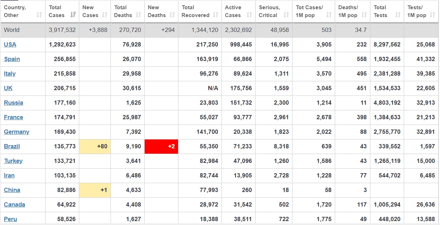Select Germany total recovered 141,700
440x225 pixels.
pyautogui.click(x=207, y=132)
